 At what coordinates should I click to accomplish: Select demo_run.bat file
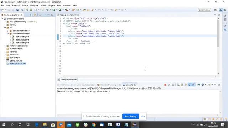coord(16,61)
